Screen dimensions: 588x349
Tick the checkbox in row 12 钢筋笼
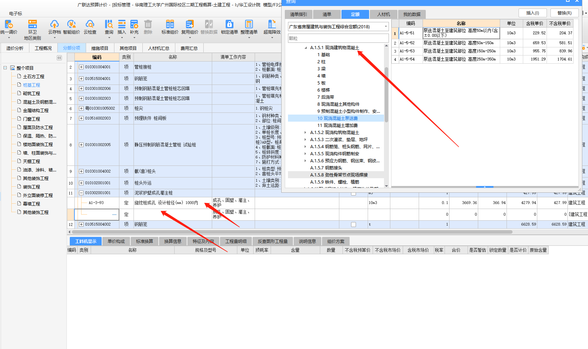point(354,225)
